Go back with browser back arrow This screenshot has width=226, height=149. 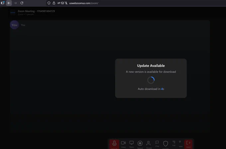[9, 3]
